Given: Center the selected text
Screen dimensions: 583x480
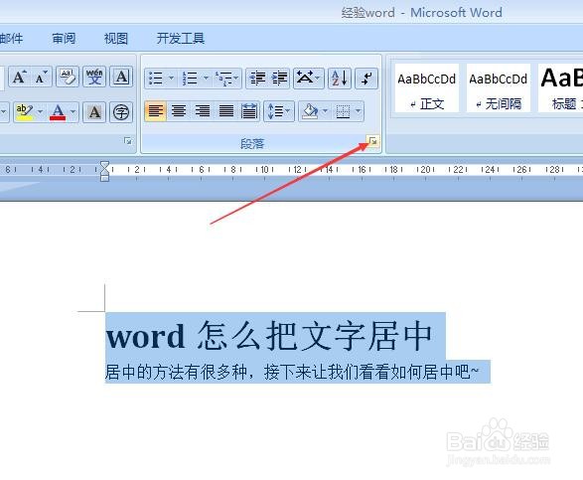Looking at the screenshot, I should [x=179, y=111].
